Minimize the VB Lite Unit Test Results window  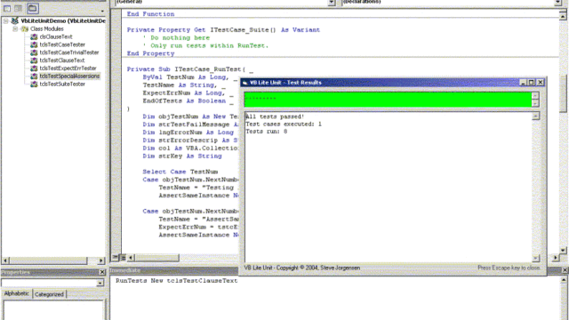524,83
